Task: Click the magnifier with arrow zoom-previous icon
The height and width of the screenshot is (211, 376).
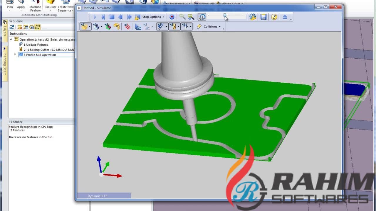Action: pyautogui.click(x=191, y=17)
